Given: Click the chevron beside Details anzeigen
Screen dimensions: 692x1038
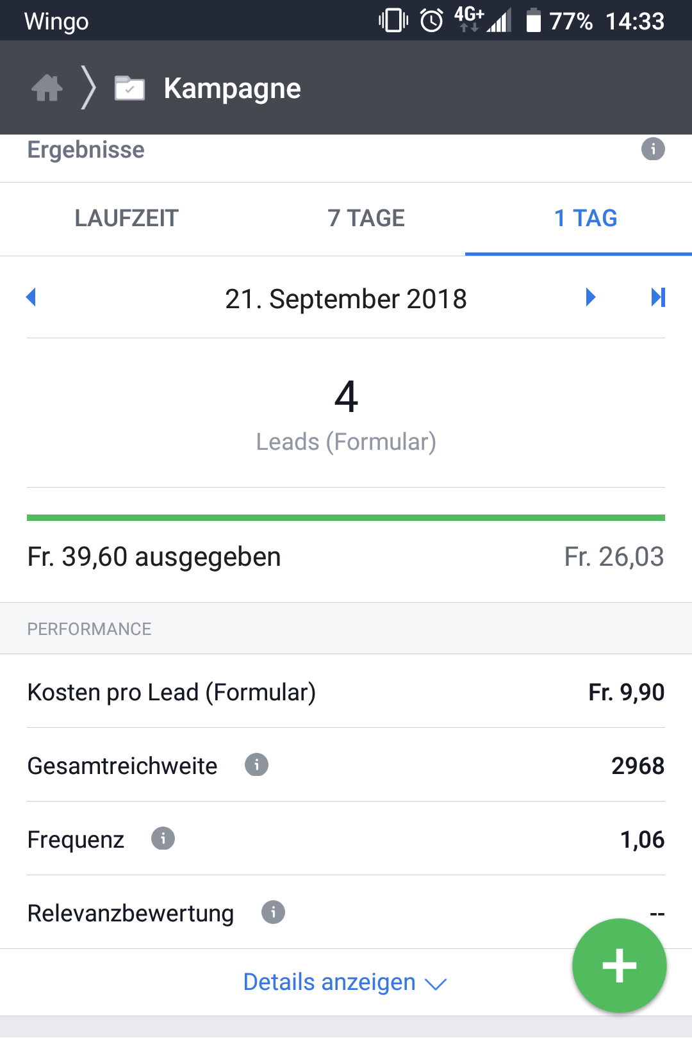Looking at the screenshot, I should coord(436,984).
